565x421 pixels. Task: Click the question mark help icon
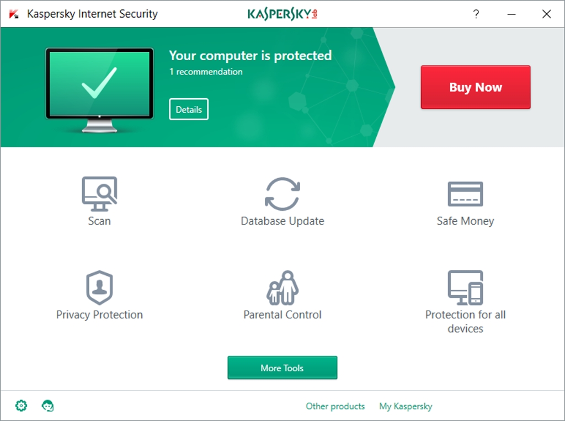pyautogui.click(x=476, y=14)
